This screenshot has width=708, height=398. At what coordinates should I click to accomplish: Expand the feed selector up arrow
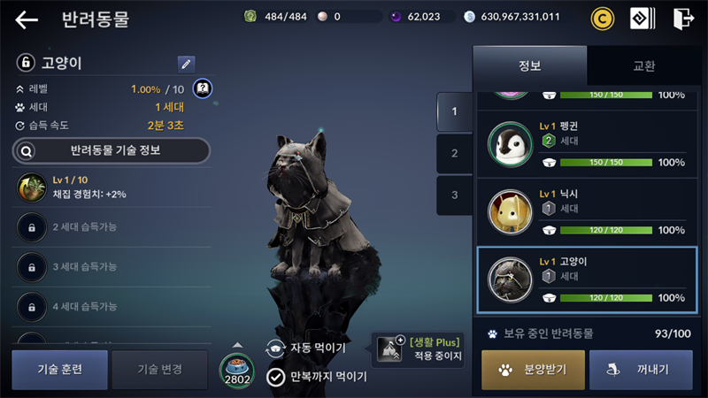tap(237, 345)
